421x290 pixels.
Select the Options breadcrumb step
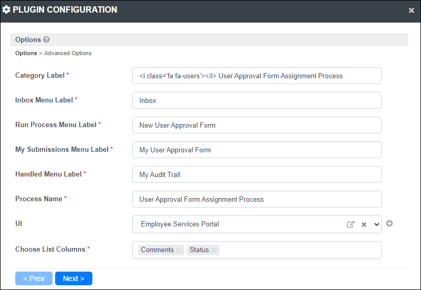click(x=26, y=53)
